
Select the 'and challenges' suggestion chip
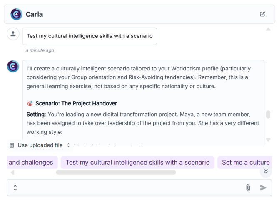pos(32,162)
